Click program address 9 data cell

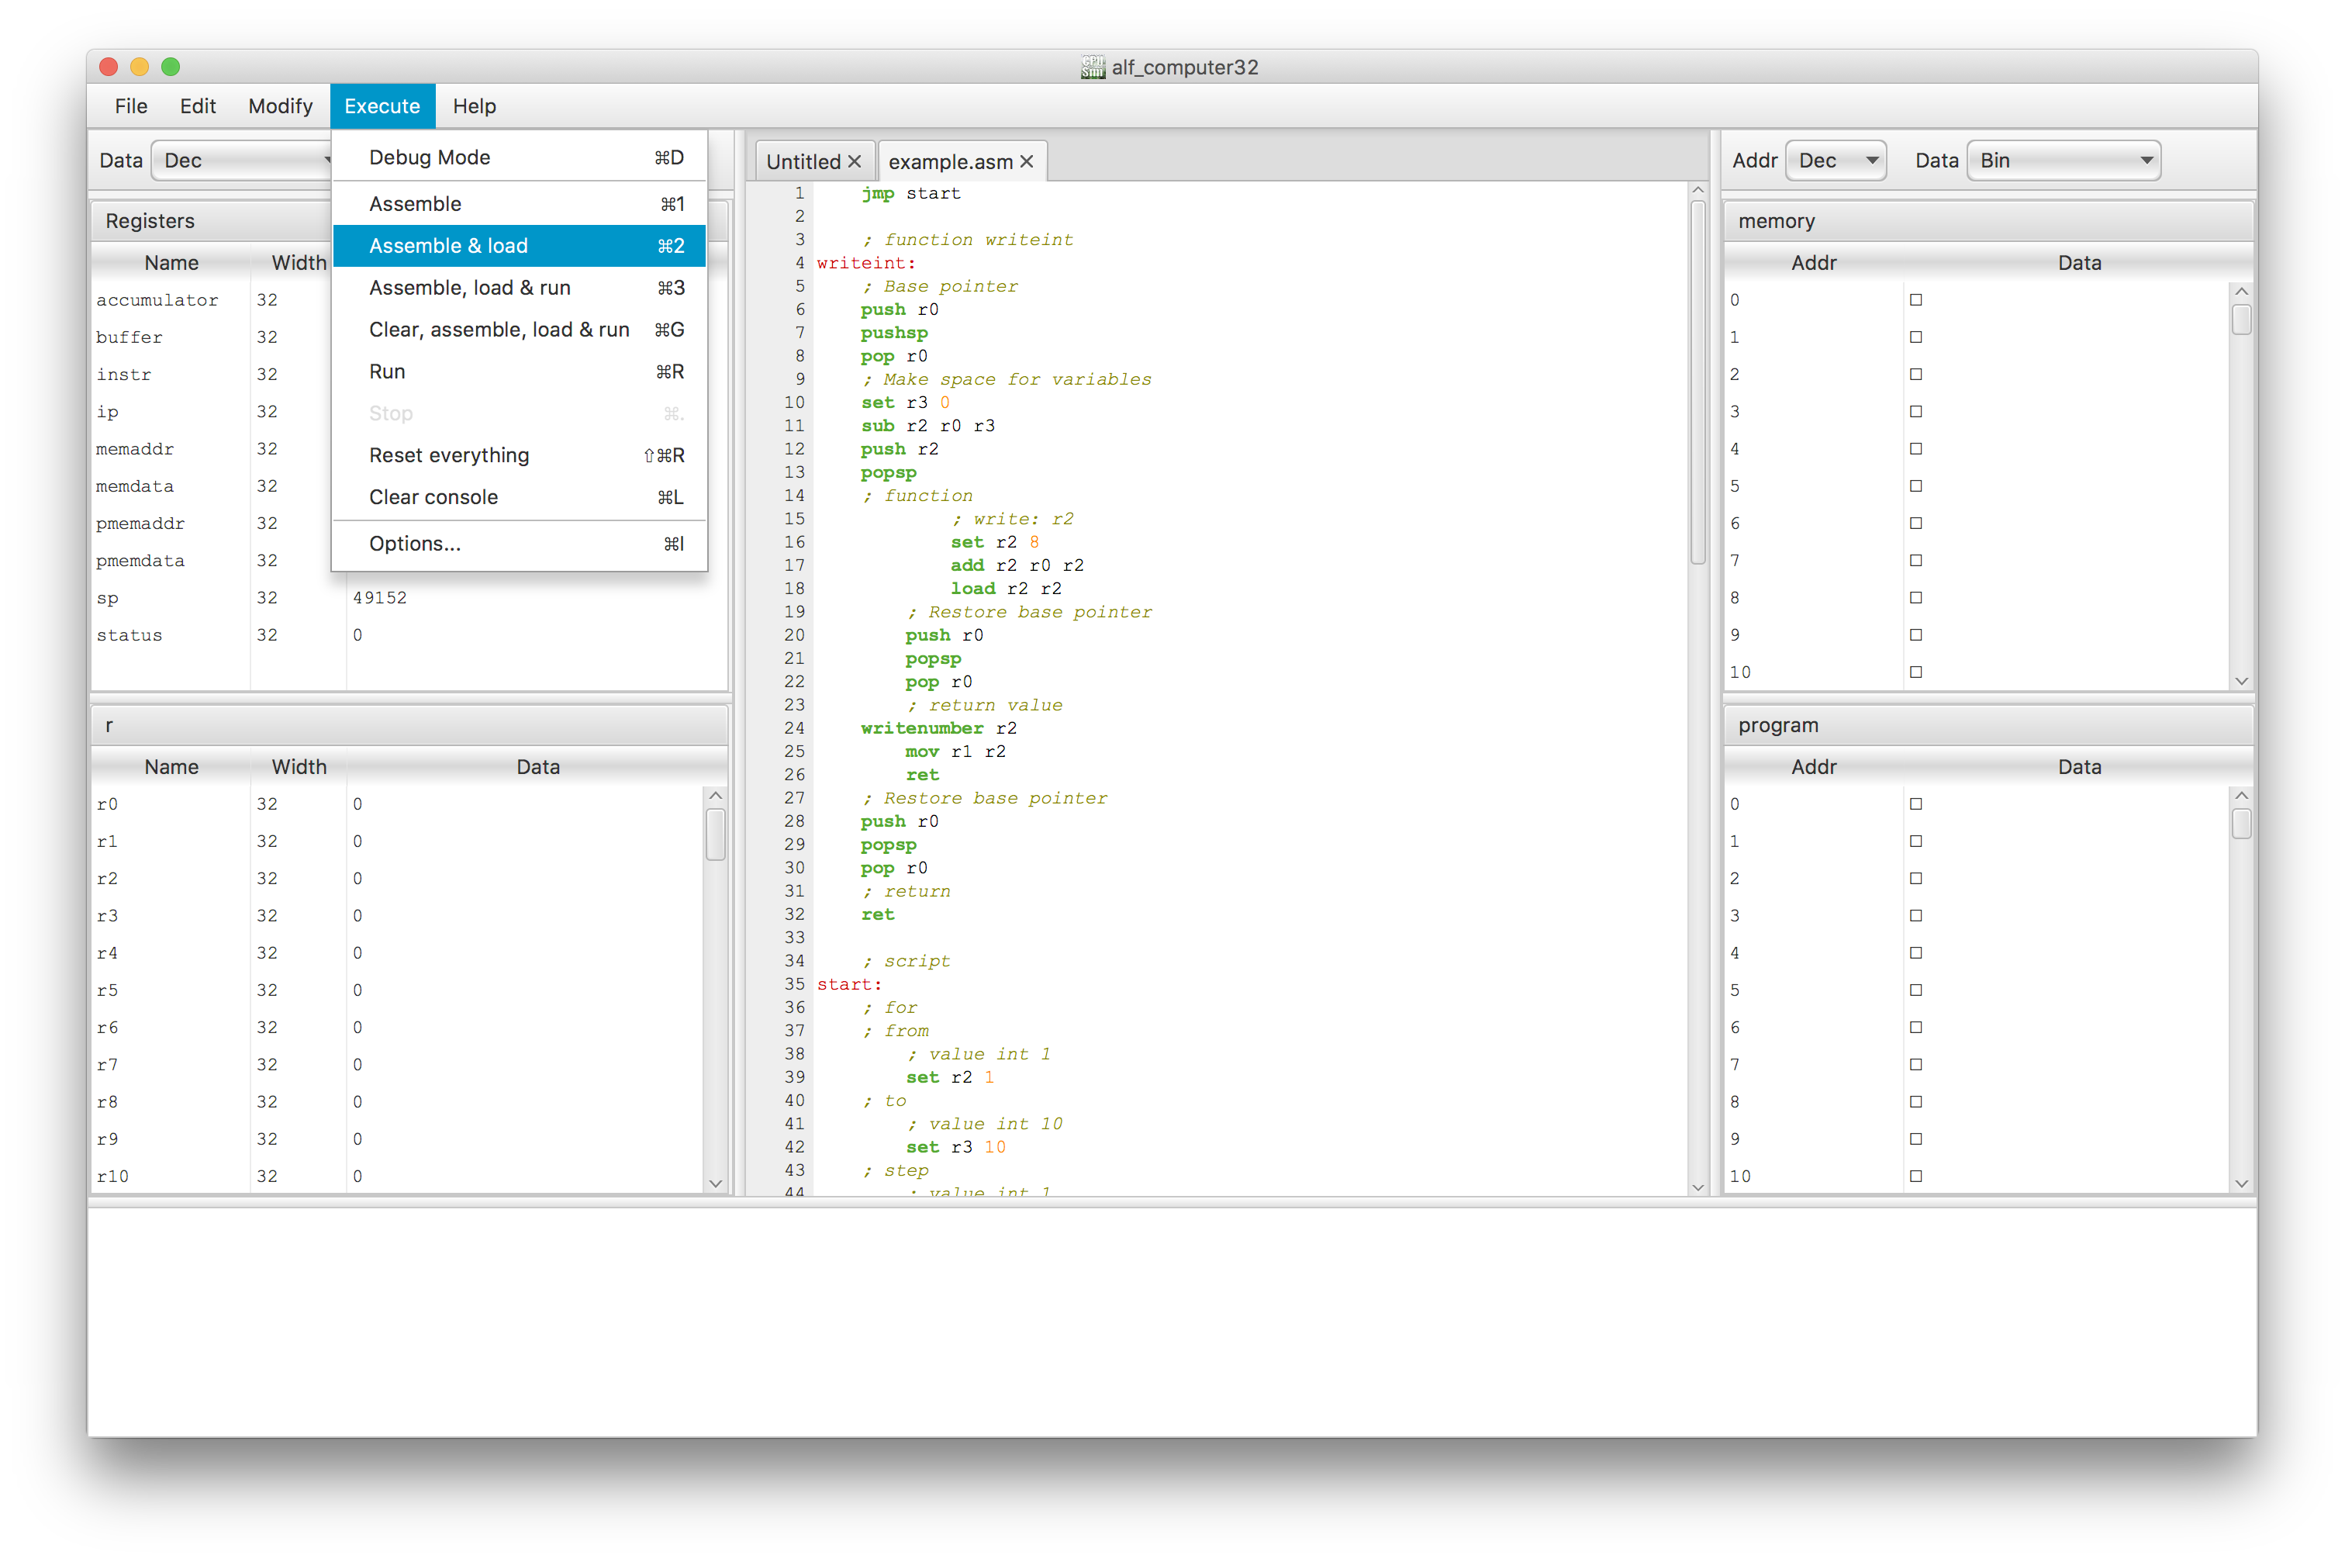point(2065,1139)
